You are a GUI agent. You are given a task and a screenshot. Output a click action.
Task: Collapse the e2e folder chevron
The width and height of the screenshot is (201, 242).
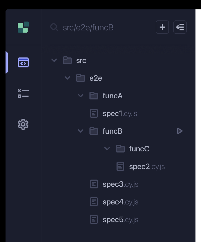(x=67, y=78)
